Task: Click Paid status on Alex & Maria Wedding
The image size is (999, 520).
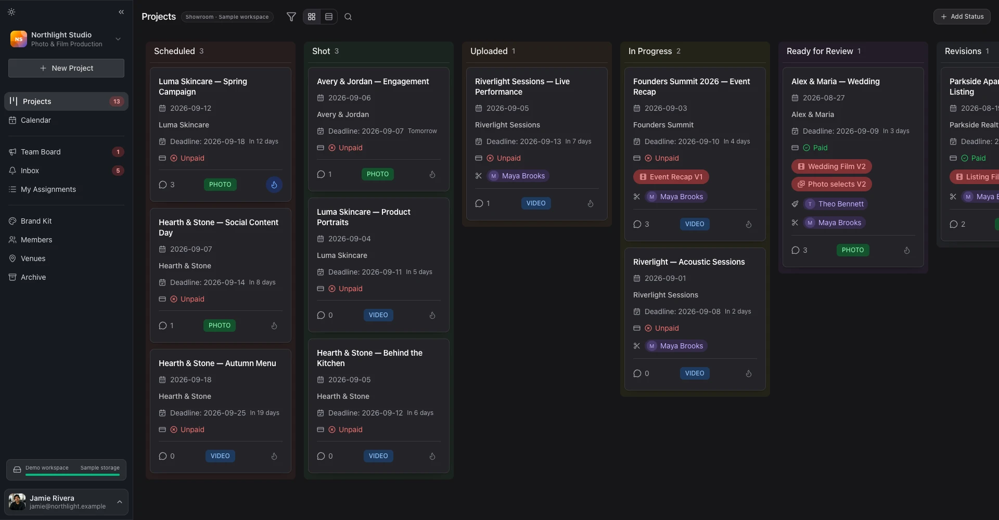Action: click(815, 148)
